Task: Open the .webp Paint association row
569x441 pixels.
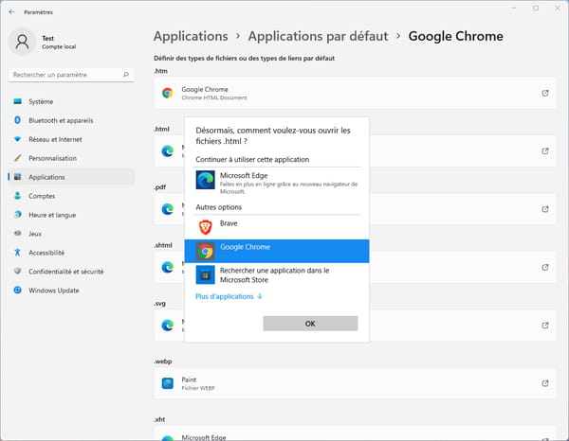Action: tap(355, 383)
